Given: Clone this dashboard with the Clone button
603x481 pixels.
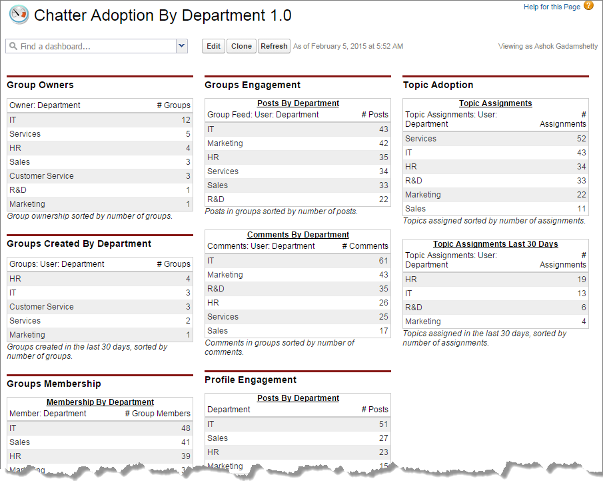Looking at the screenshot, I should coord(241,46).
